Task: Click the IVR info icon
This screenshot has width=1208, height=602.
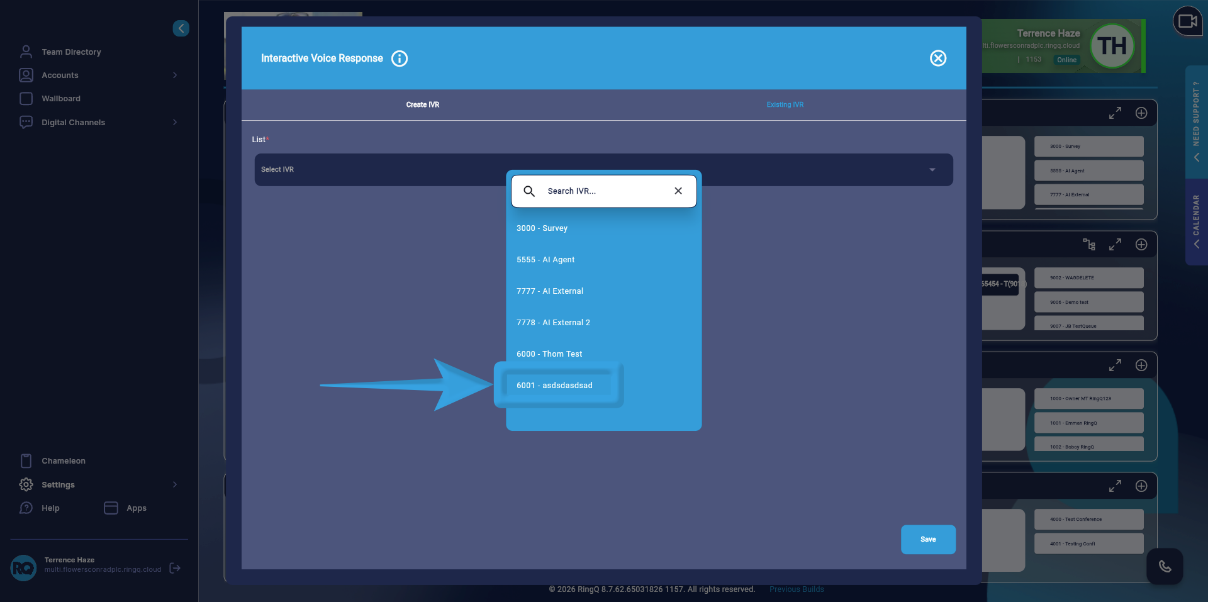Action: pos(400,59)
